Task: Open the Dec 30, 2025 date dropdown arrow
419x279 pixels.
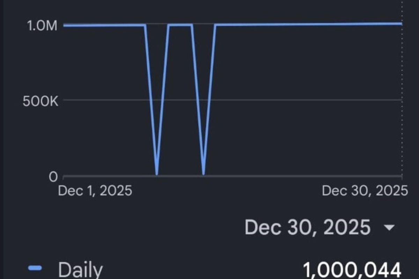Action: (389, 228)
